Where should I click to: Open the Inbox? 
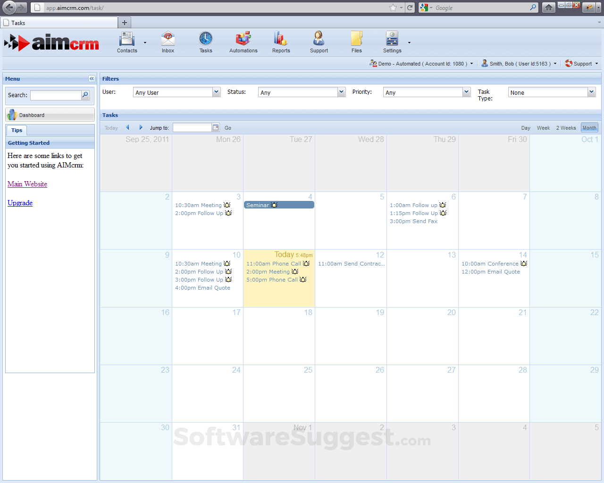(168, 42)
